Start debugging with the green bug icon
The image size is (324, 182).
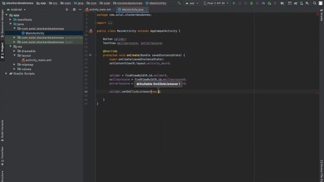tap(252, 3)
